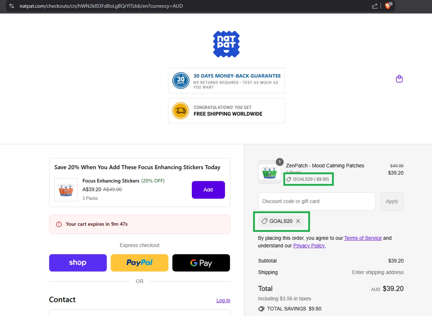Viewport: 432px width, 316px height.
Task: Click the (20% OFF) label
Action: 153,181
